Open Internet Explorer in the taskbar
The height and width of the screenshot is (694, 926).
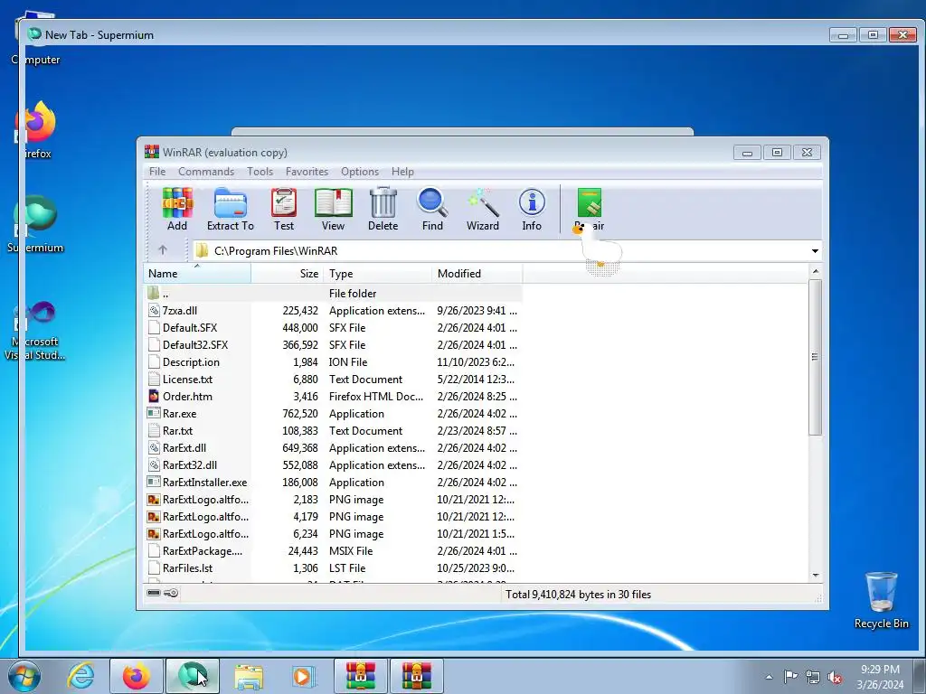click(80, 676)
